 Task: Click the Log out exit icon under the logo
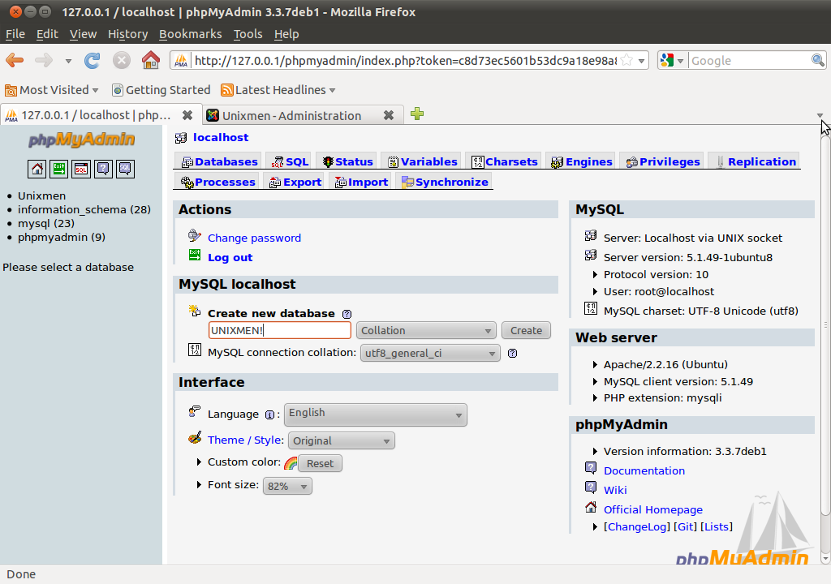[x=58, y=169]
